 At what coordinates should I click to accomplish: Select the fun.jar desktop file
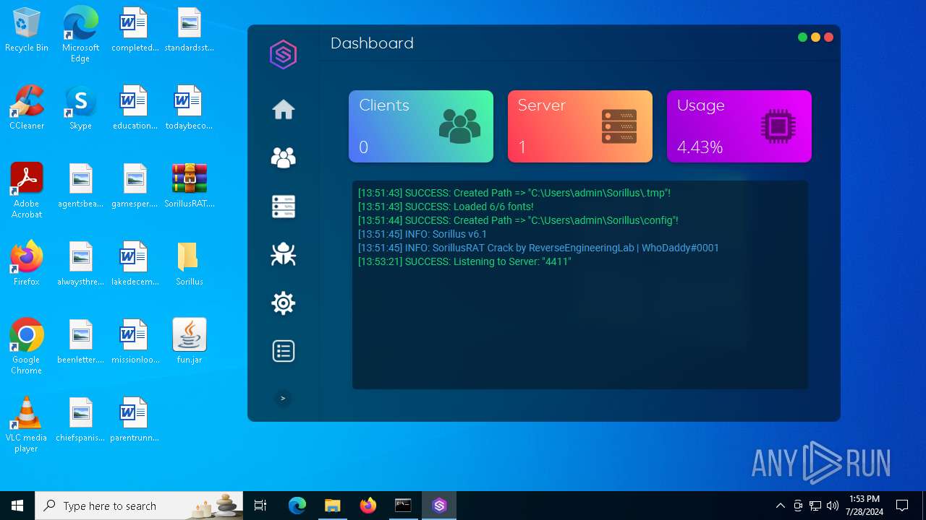click(190, 342)
